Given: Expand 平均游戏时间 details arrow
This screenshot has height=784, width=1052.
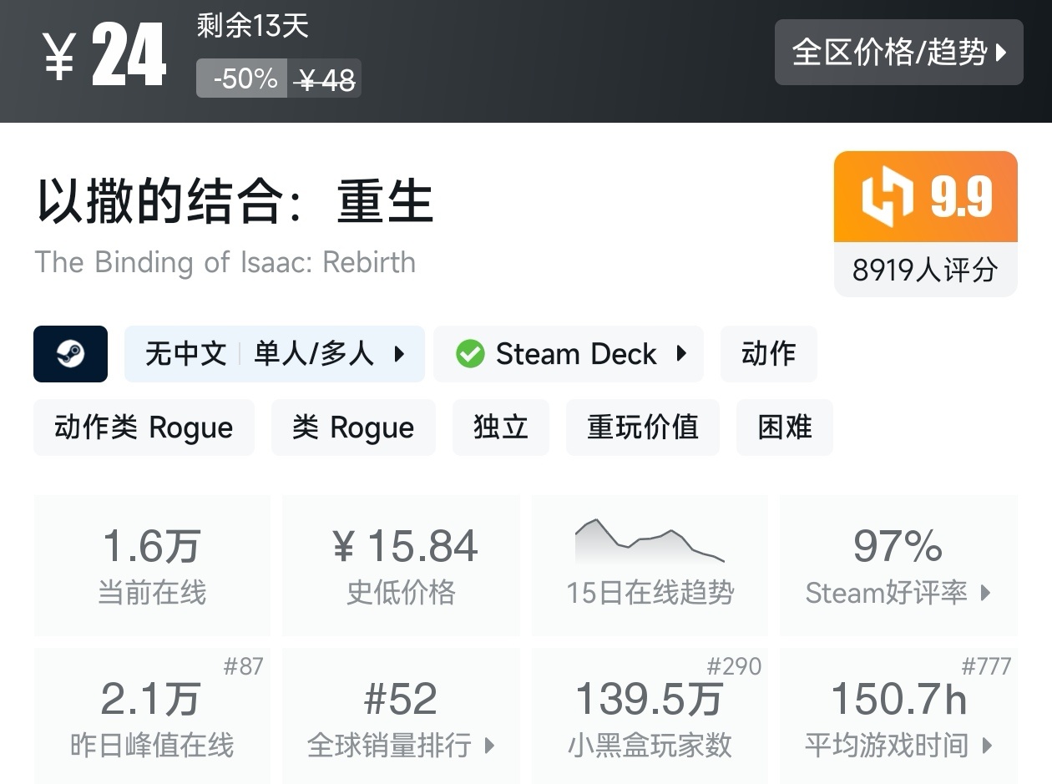Looking at the screenshot, I should [987, 745].
